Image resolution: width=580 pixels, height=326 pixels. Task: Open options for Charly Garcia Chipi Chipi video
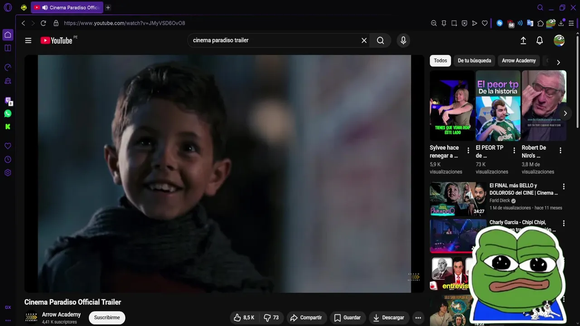564,223
